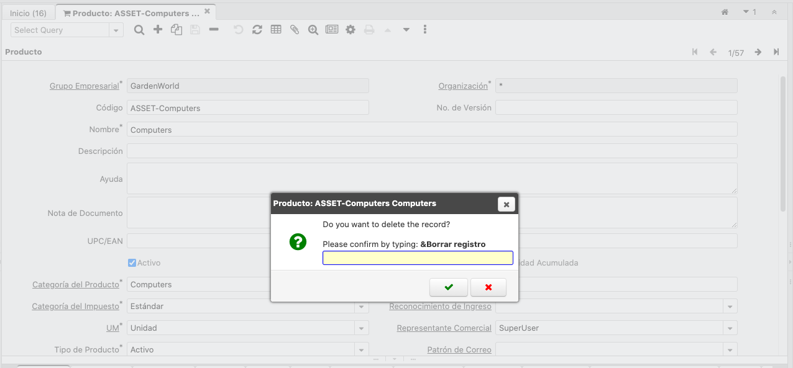This screenshot has height=368, width=793.
Task: Close the delete confirmation dialog
Action: pyautogui.click(x=506, y=204)
